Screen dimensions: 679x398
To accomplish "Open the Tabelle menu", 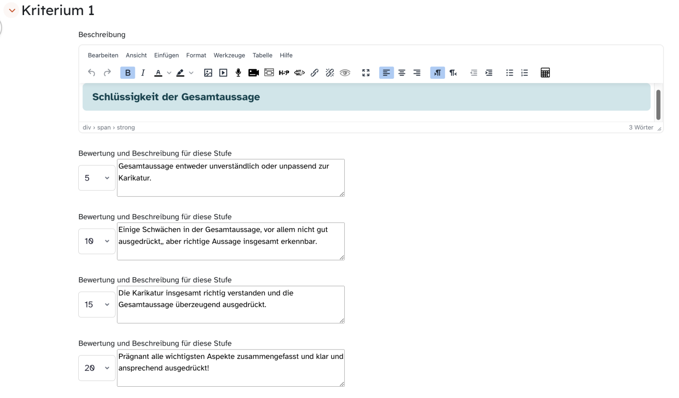I will [x=262, y=55].
